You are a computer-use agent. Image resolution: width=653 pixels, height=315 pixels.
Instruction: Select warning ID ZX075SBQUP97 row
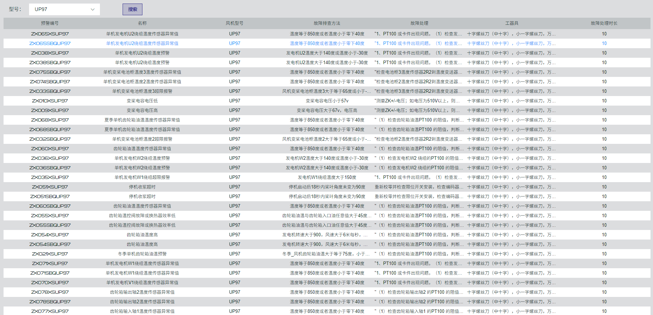[50, 72]
